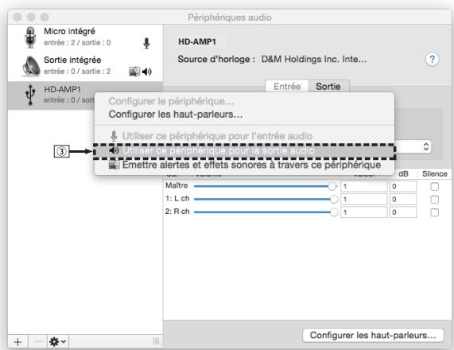Viewport: 454px width, 350px height.
Task: Mute the 2: R ch checkbox
Action: [434, 212]
